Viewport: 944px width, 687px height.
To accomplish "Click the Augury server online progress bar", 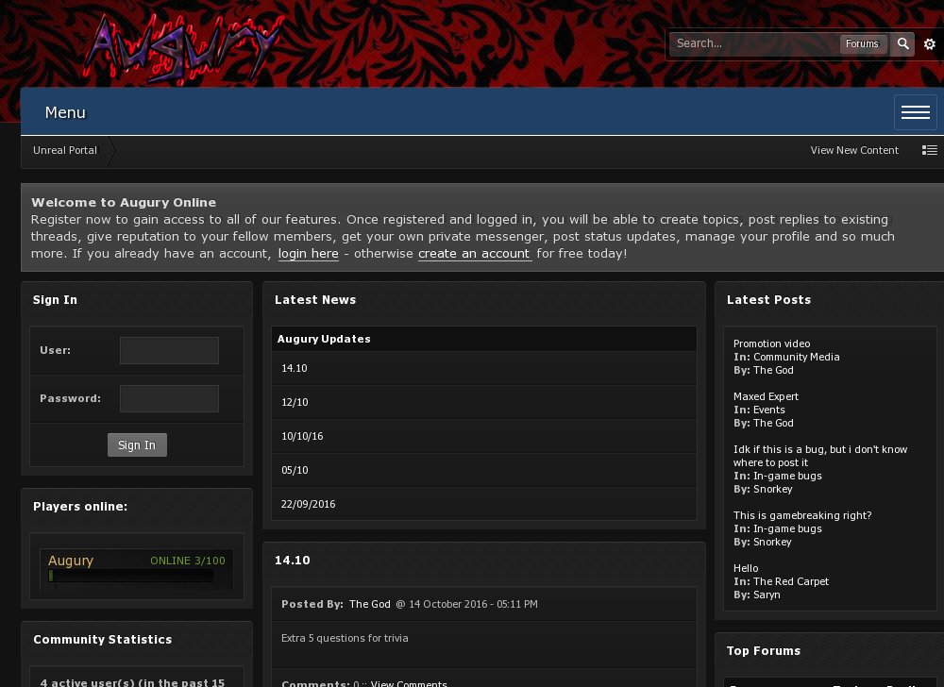I will coord(130,576).
